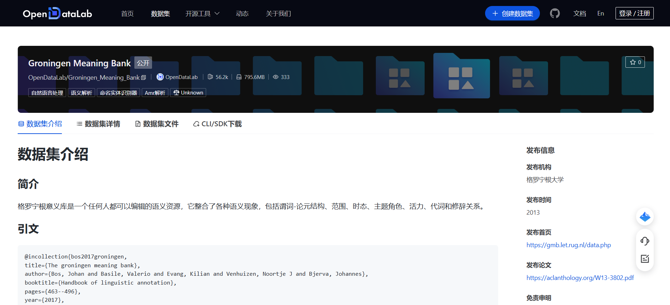670x305 pixels.
Task: Click the CLI/SDK下载 tab cloud icon
Action: pos(196,124)
